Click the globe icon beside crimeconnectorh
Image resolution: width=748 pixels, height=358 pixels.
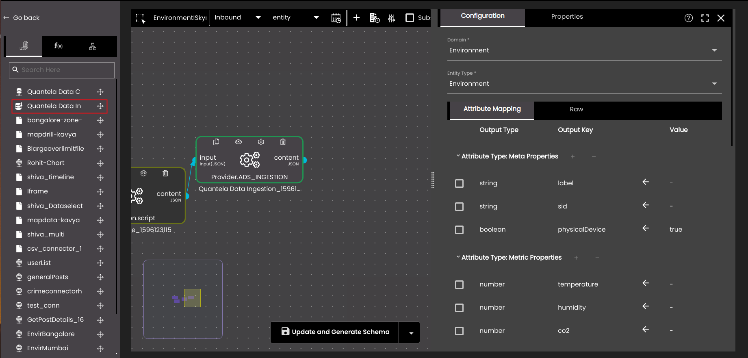coord(19,291)
